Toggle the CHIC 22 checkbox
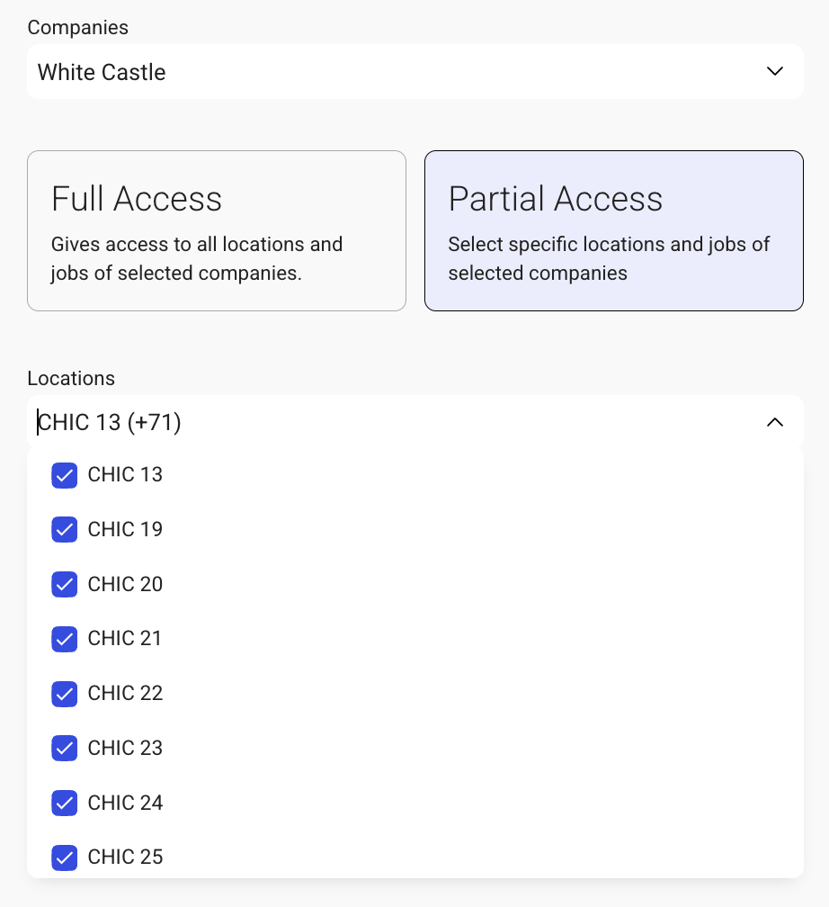This screenshot has height=907, width=829. pos(65,694)
